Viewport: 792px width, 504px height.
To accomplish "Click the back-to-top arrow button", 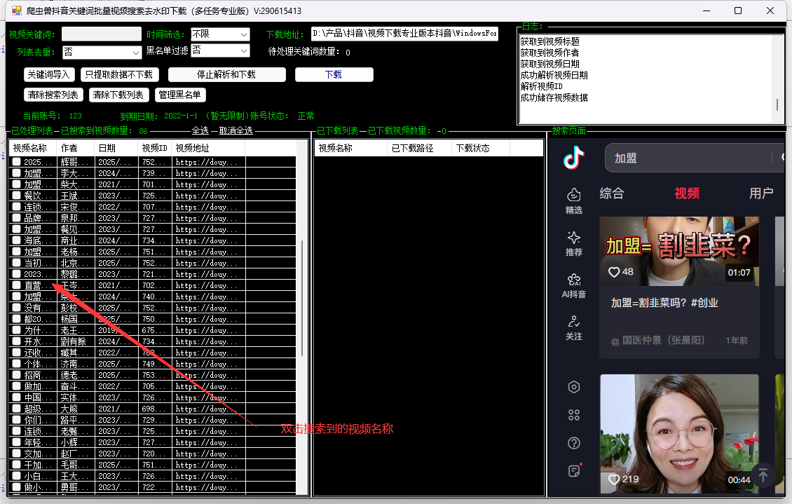I will point(763,475).
